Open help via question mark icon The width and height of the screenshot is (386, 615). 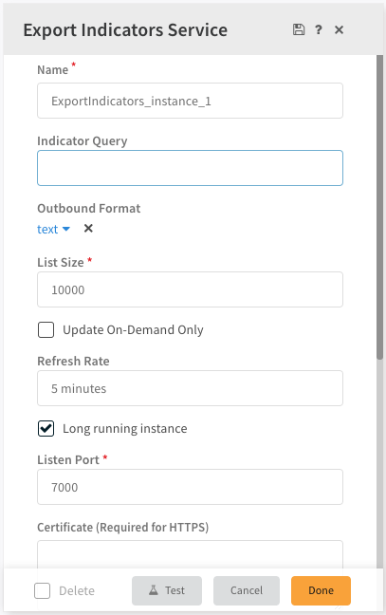click(x=319, y=29)
